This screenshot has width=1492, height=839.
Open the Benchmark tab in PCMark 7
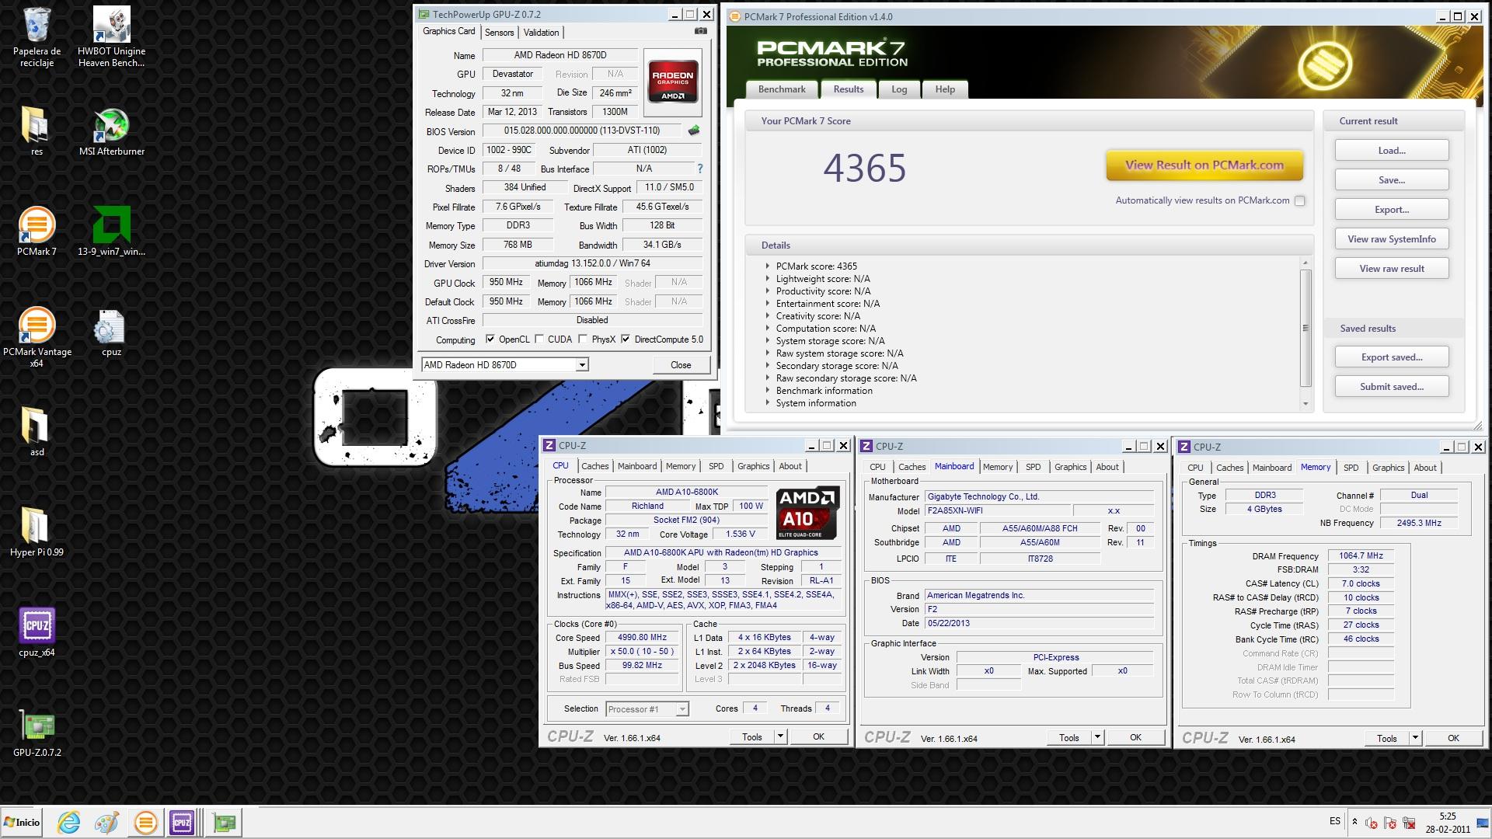click(782, 89)
